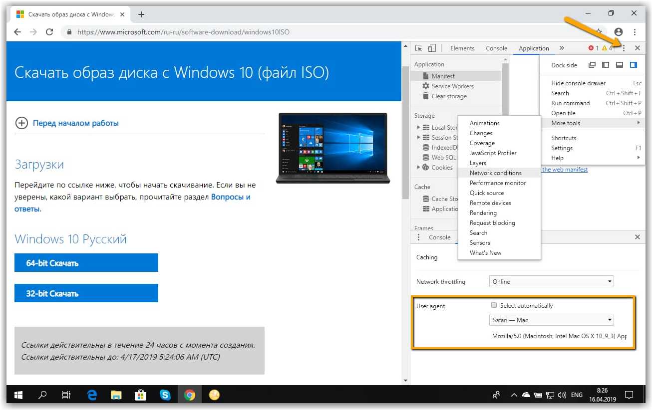Toggle the device toolbar icon

tap(432, 48)
